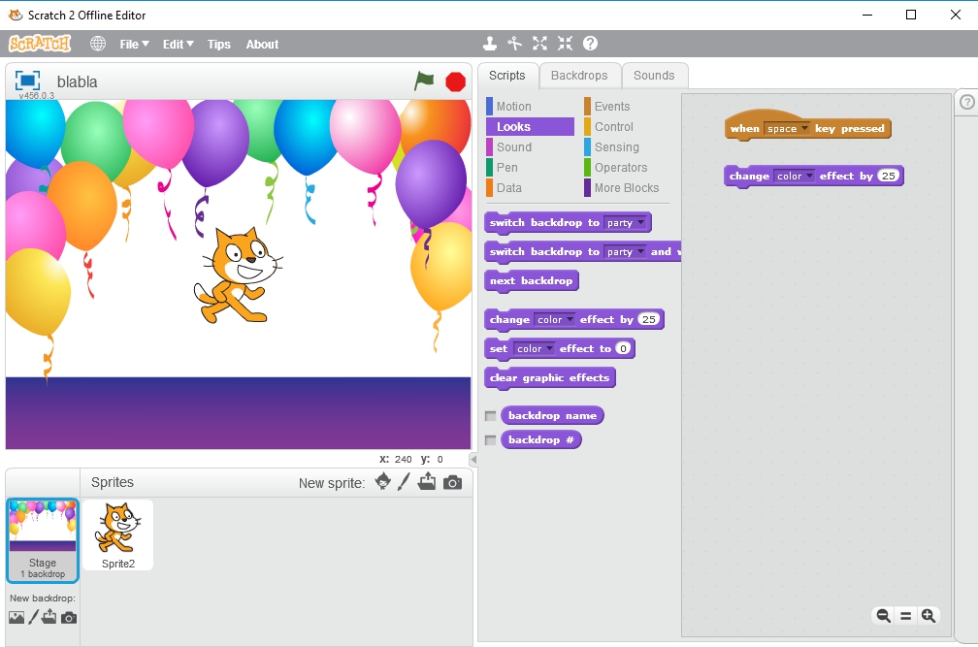The height and width of the screenshot is (647, 978).
Task: Click the clear graphic effects block
Action: tap(549, 377)
